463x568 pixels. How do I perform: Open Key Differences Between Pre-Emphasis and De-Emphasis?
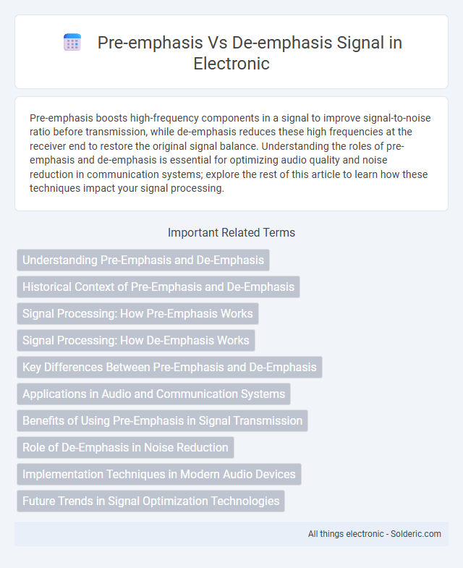coord(169,368)
